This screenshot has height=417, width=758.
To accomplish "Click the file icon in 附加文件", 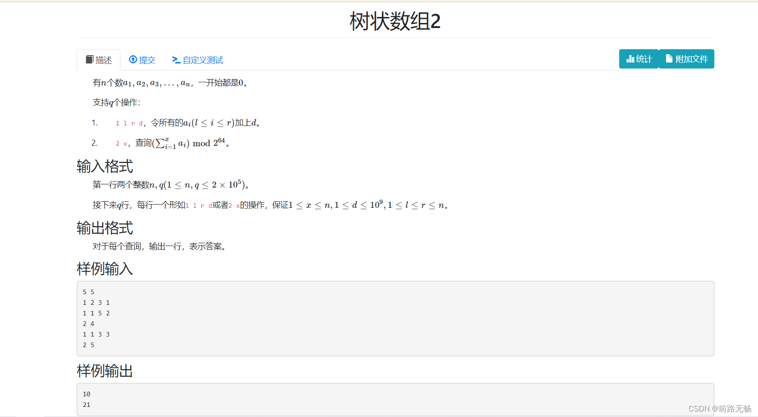I will coord(669,58).
